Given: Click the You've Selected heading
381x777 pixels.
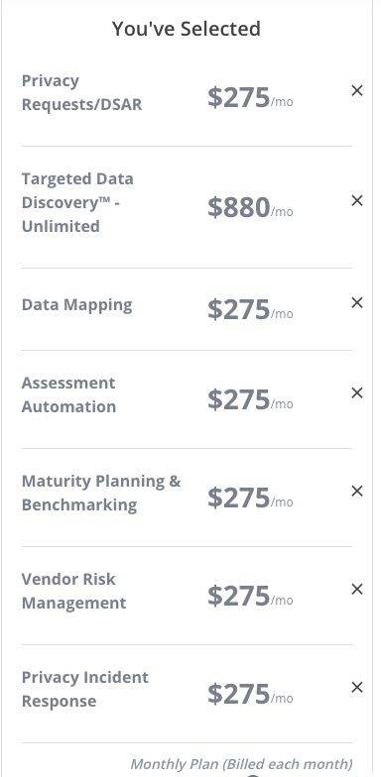Looking at the screenshot, I should pos(187,29).
